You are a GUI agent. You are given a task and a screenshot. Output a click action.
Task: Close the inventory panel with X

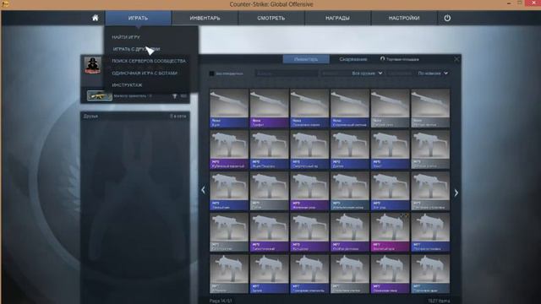tap(456, 59)
